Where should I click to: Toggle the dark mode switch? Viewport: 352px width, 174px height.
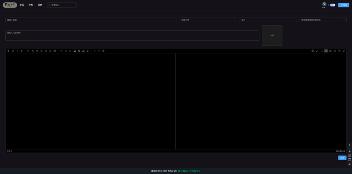coord(333,5)
